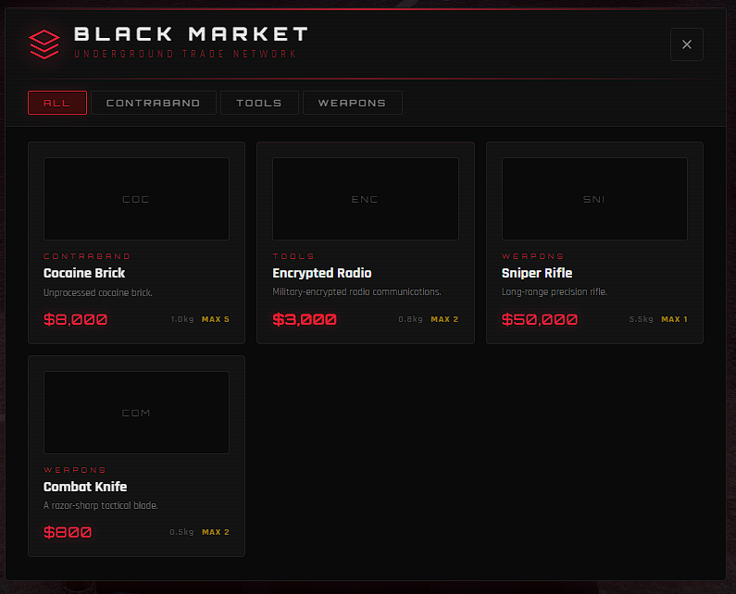Click 'Long-range precision rifle.' description
The image size is (736, 594).
(555, 291)
